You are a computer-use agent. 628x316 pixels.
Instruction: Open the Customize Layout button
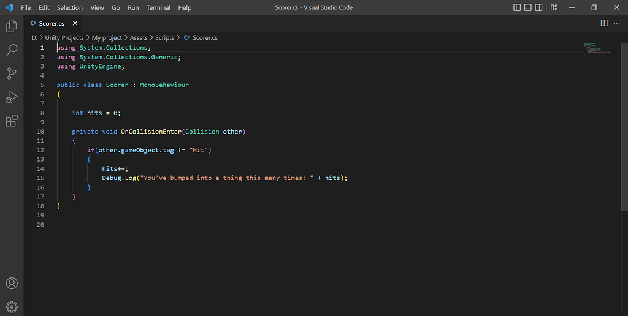tap(554, 7)
